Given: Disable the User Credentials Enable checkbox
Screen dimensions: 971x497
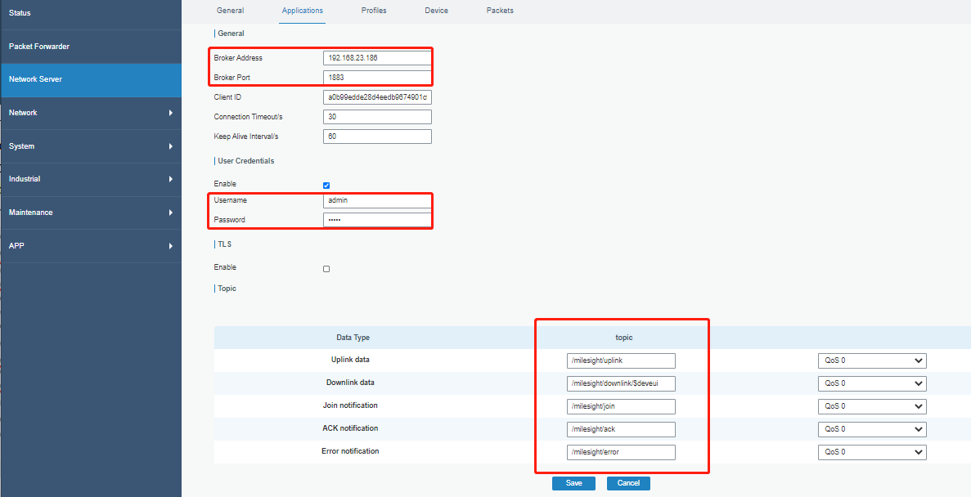Looking at the screenshot, I should pos(326,185).
